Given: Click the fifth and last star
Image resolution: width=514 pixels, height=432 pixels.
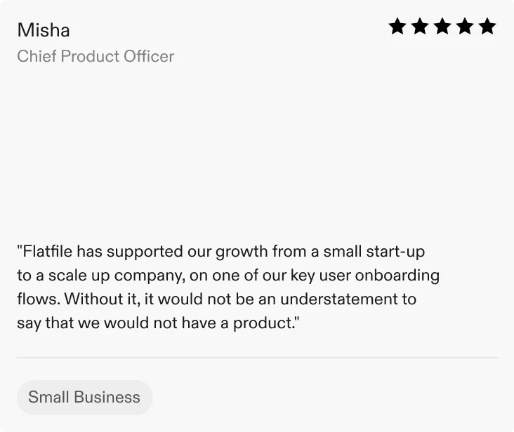Looking at the screenshot, I should pyautogui.click(x=487, y=27).
